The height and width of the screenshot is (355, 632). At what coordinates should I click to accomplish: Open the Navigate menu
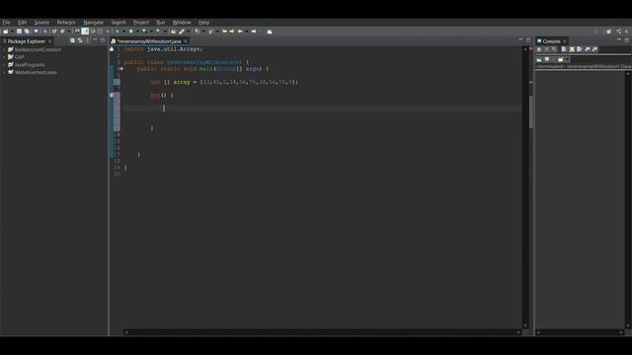(93, 22)
